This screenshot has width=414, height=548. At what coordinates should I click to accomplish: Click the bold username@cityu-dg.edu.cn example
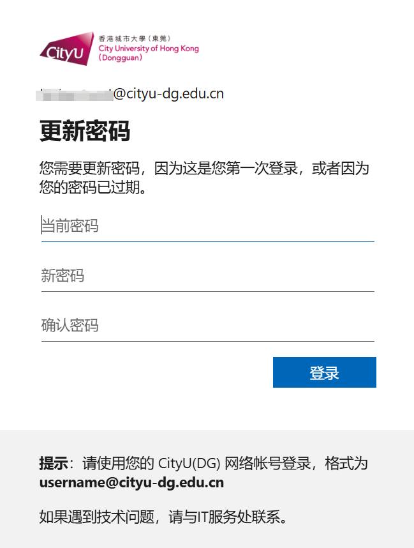131,483
